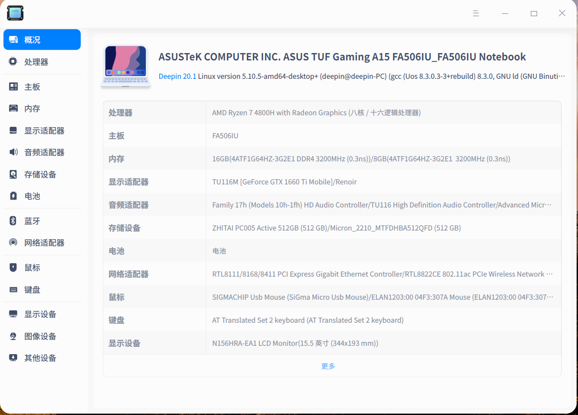Minimize the device manager window
Image resolution: width=578 pixels, height=415 pixels.
tap(505, 13)
